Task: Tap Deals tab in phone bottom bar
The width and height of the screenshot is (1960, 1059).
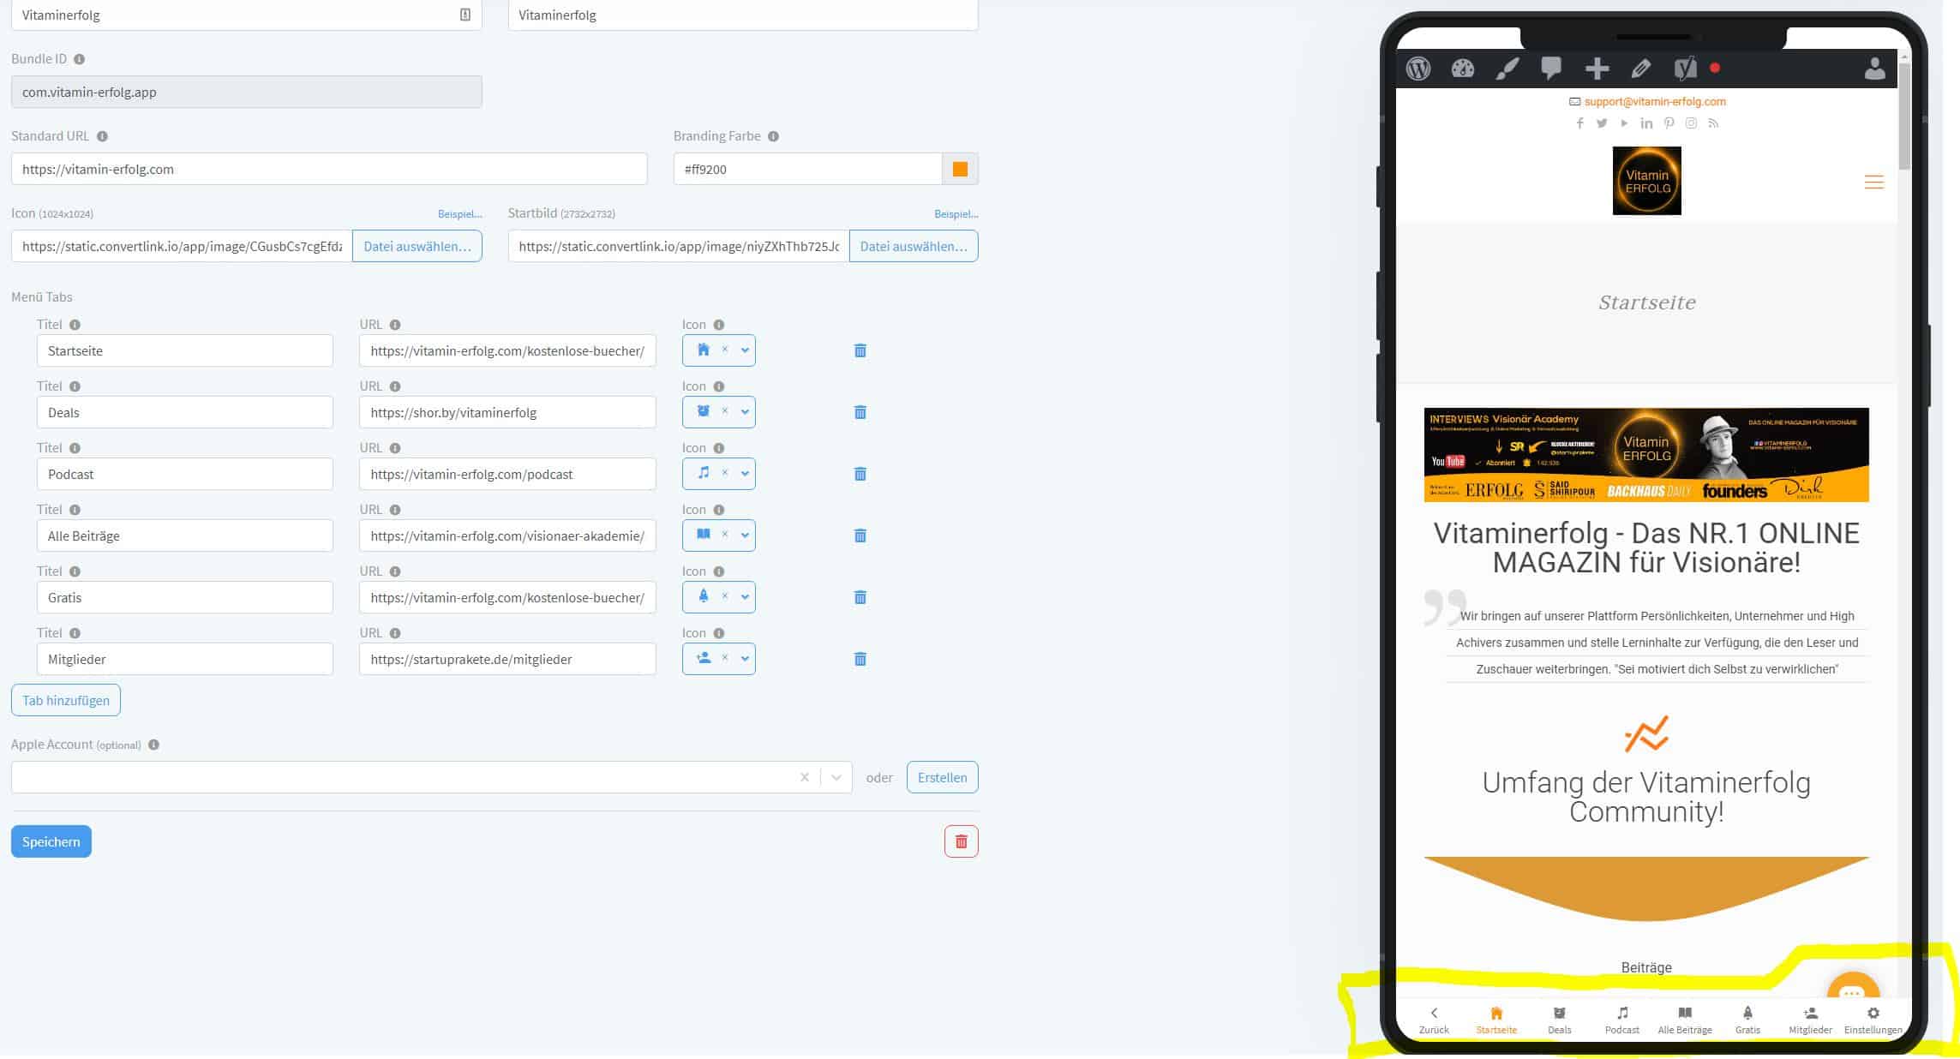Action: 1559,1020
